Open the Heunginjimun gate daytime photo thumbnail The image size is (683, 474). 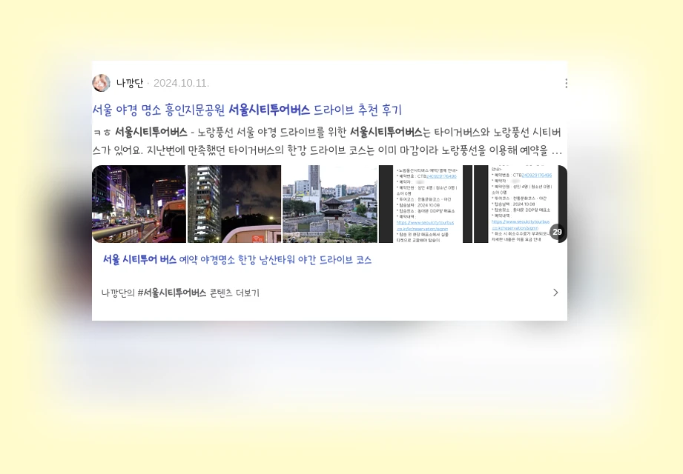(330, 204)
